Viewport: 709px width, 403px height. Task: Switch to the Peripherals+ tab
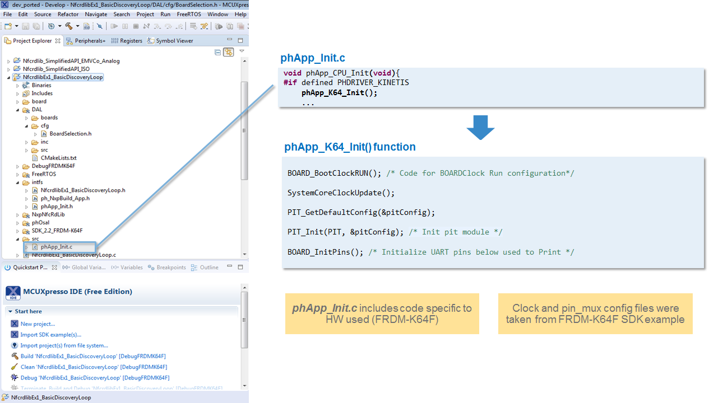point(86,41)
